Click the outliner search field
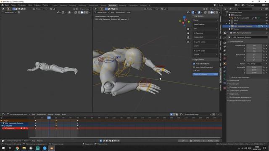 pos(244,9)
